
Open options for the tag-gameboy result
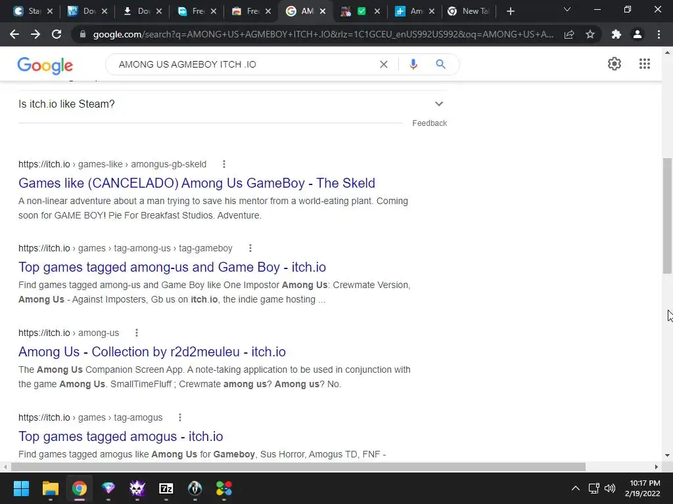[x=250, y=248]
